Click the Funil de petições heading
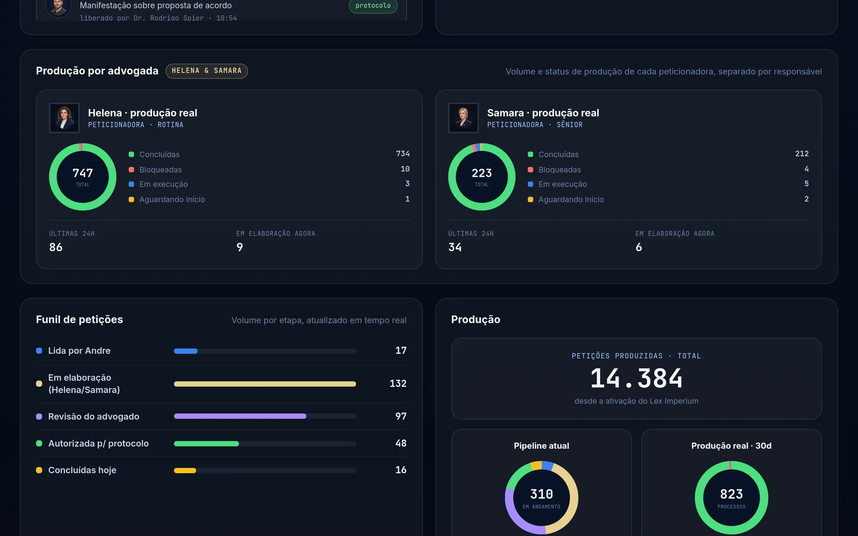858x536 pixels. (79, 319)
